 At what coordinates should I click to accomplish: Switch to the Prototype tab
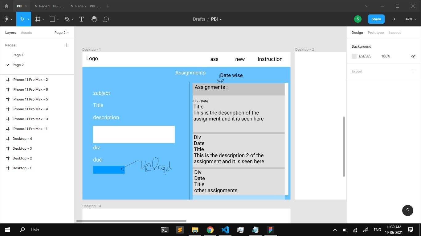click(x=376, y=33)
